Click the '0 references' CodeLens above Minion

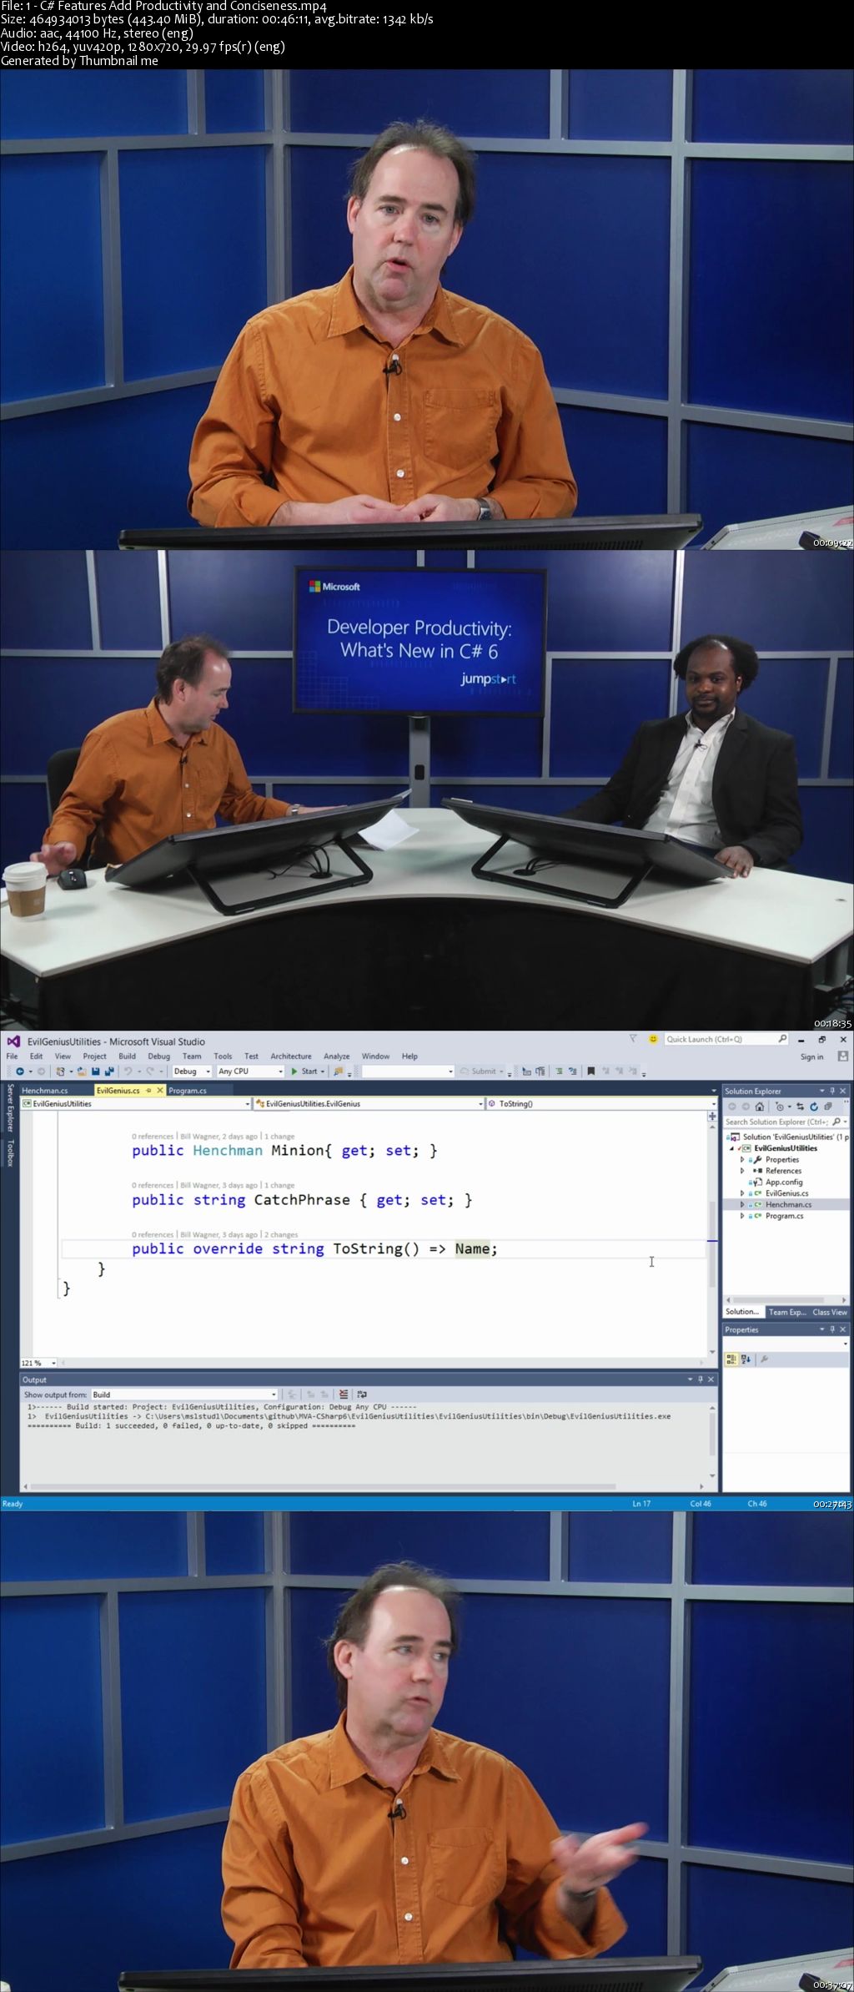tap(153, 1137)
